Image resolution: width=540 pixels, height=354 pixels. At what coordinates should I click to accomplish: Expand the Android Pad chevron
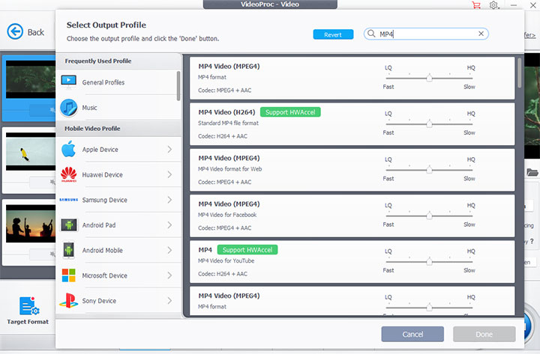coord(169,225)
